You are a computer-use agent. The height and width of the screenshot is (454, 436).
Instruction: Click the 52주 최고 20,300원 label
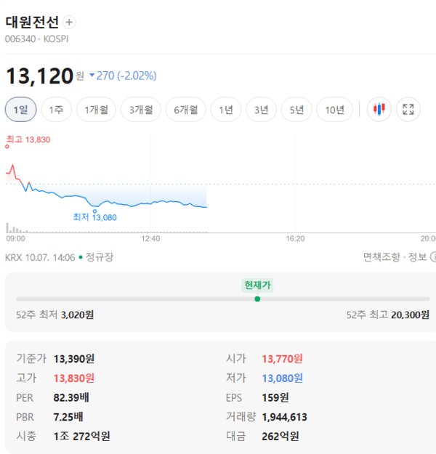(x=388, y=315)
